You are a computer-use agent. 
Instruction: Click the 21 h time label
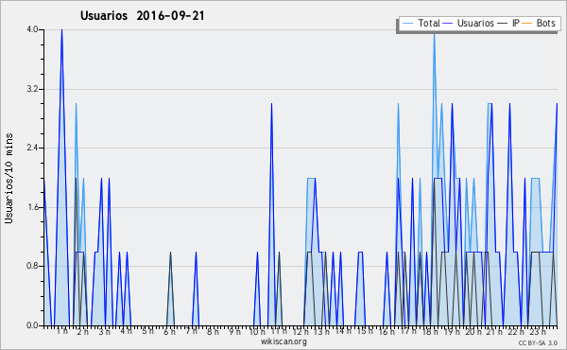[494, 331]
